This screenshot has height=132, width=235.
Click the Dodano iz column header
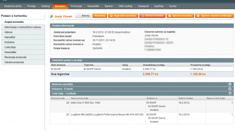pyautogui.click(x=161, y=98)
